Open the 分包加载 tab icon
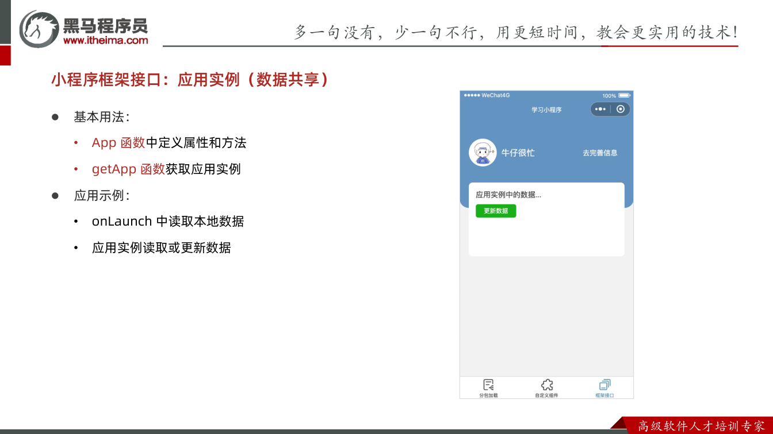The width and height of the screenshot is (773, 434). coord(488,385)
